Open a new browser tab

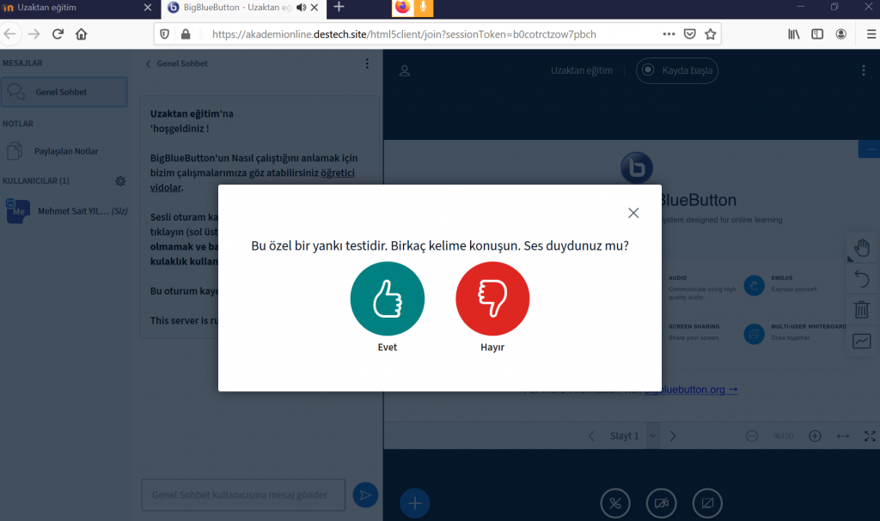[x=339, y=7]
